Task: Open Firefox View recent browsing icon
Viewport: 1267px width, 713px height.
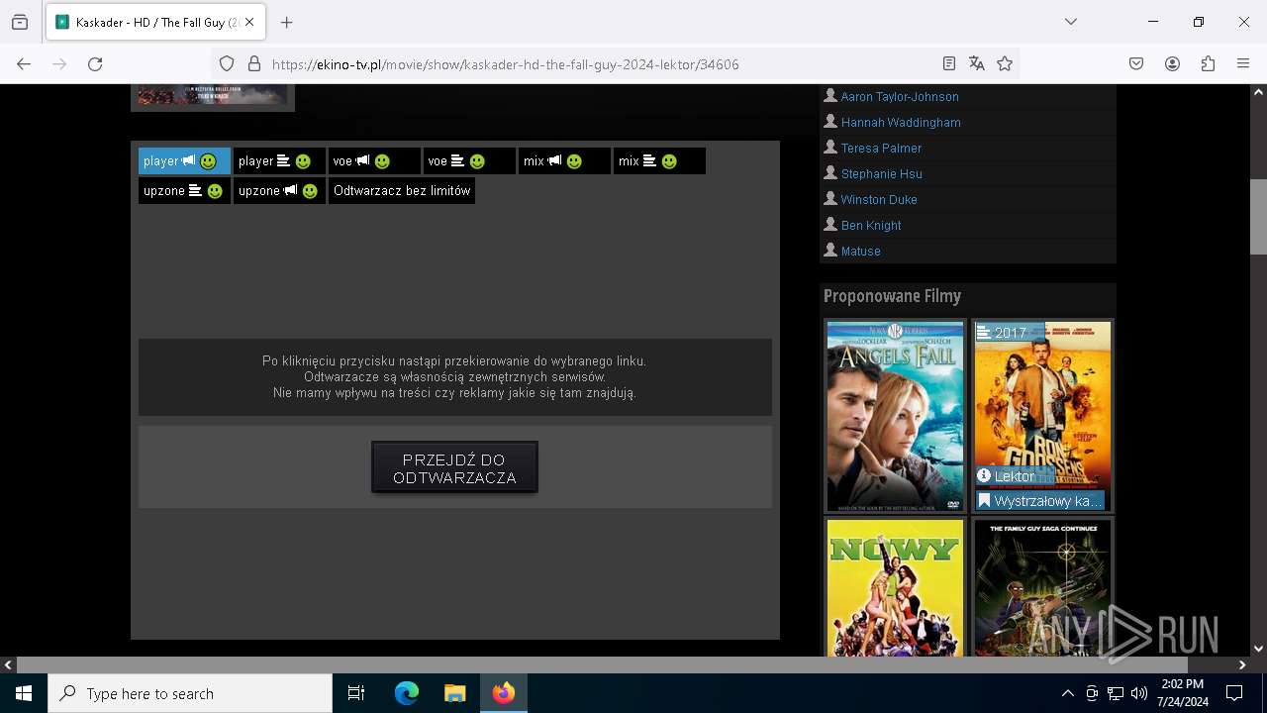Action: [x=20, y=22]
